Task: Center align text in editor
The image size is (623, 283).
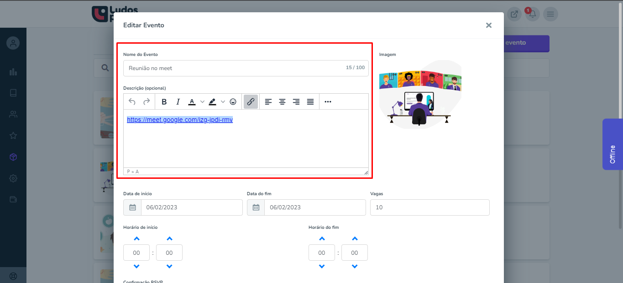Action: [x=283, y=101]
